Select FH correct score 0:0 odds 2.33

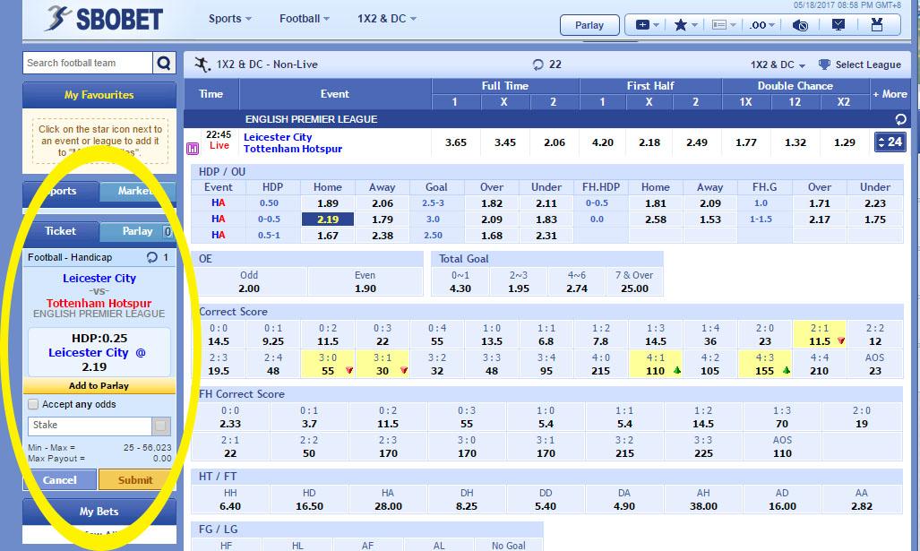click(230, 424)
